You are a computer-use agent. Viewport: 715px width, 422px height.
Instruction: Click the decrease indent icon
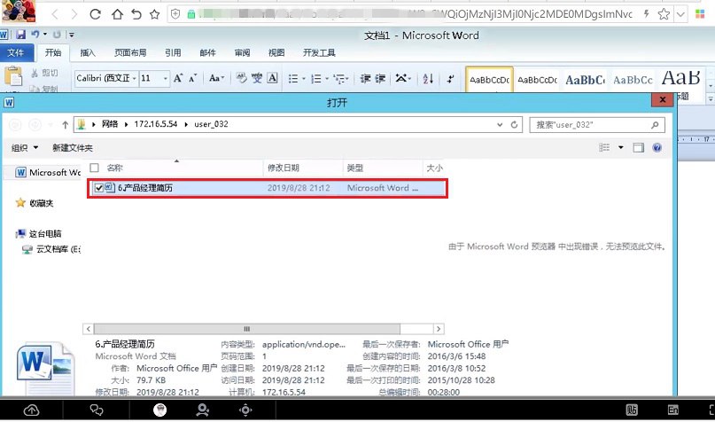click(365, 79)
